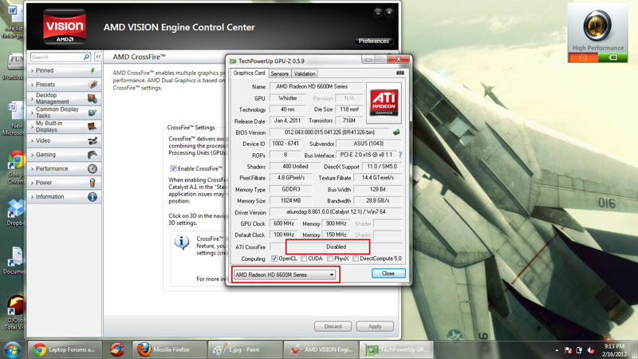638x359 pixels.
Task: Click the Desktop Management icon
Action: tap(93, 98)
